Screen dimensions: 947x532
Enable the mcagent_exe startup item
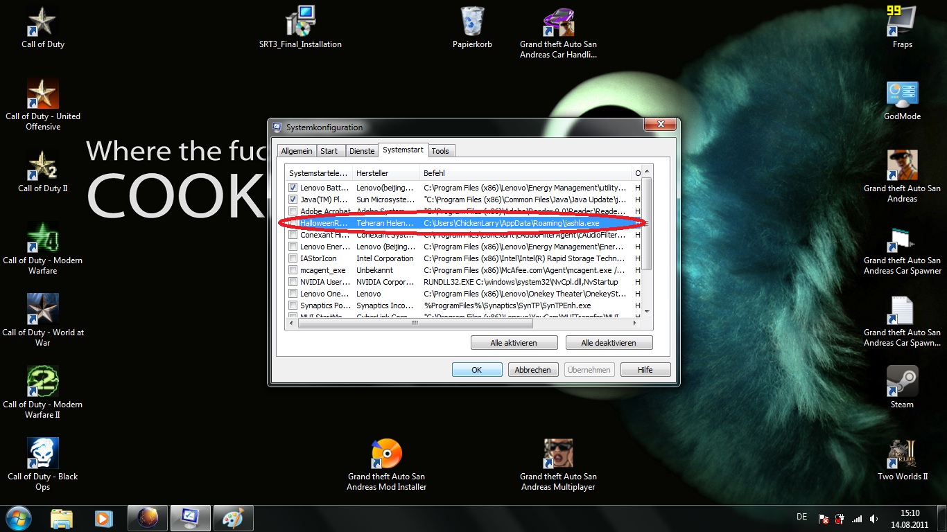point(293,270)
